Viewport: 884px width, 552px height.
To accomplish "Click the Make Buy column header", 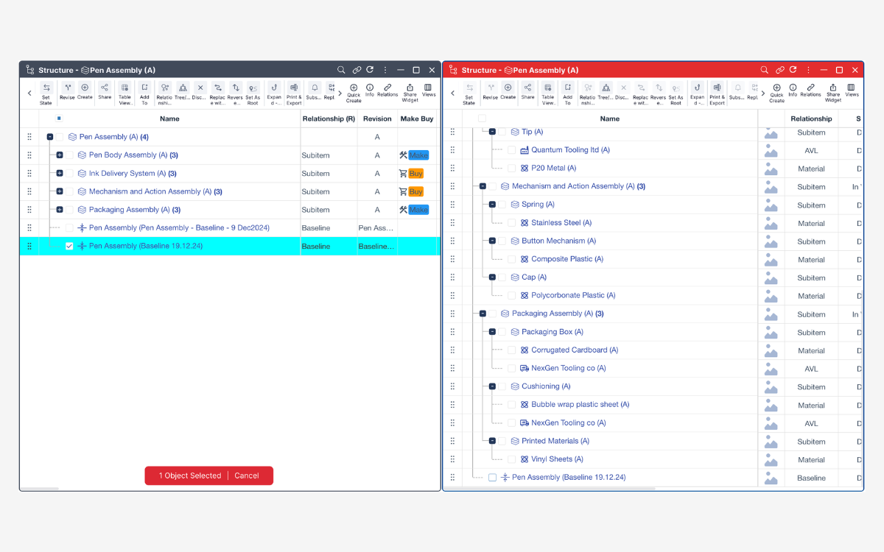I will coord(417,118).
